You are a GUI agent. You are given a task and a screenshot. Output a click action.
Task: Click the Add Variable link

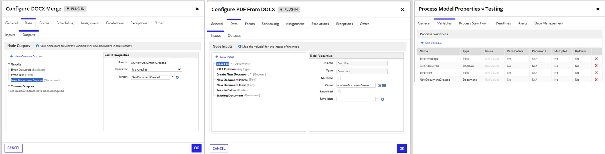click(x=433, y=43)
